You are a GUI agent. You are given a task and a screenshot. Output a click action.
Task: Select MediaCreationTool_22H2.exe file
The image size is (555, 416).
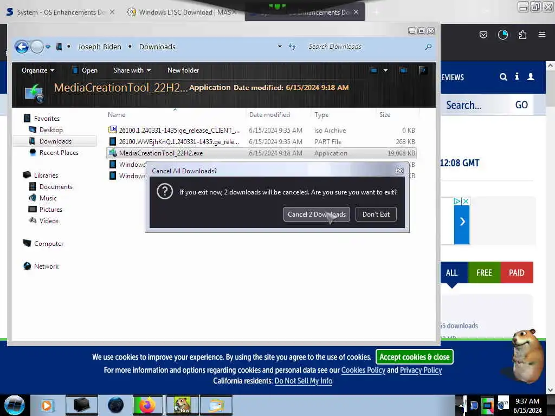click(x=261, y=153)
